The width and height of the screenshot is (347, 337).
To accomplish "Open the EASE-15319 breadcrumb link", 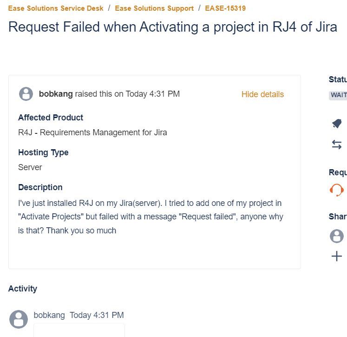I will tap(225, 8).
